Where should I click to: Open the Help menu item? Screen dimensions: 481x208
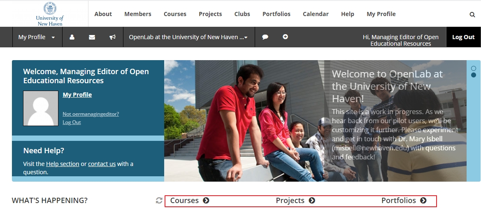[x=348, y=14]
